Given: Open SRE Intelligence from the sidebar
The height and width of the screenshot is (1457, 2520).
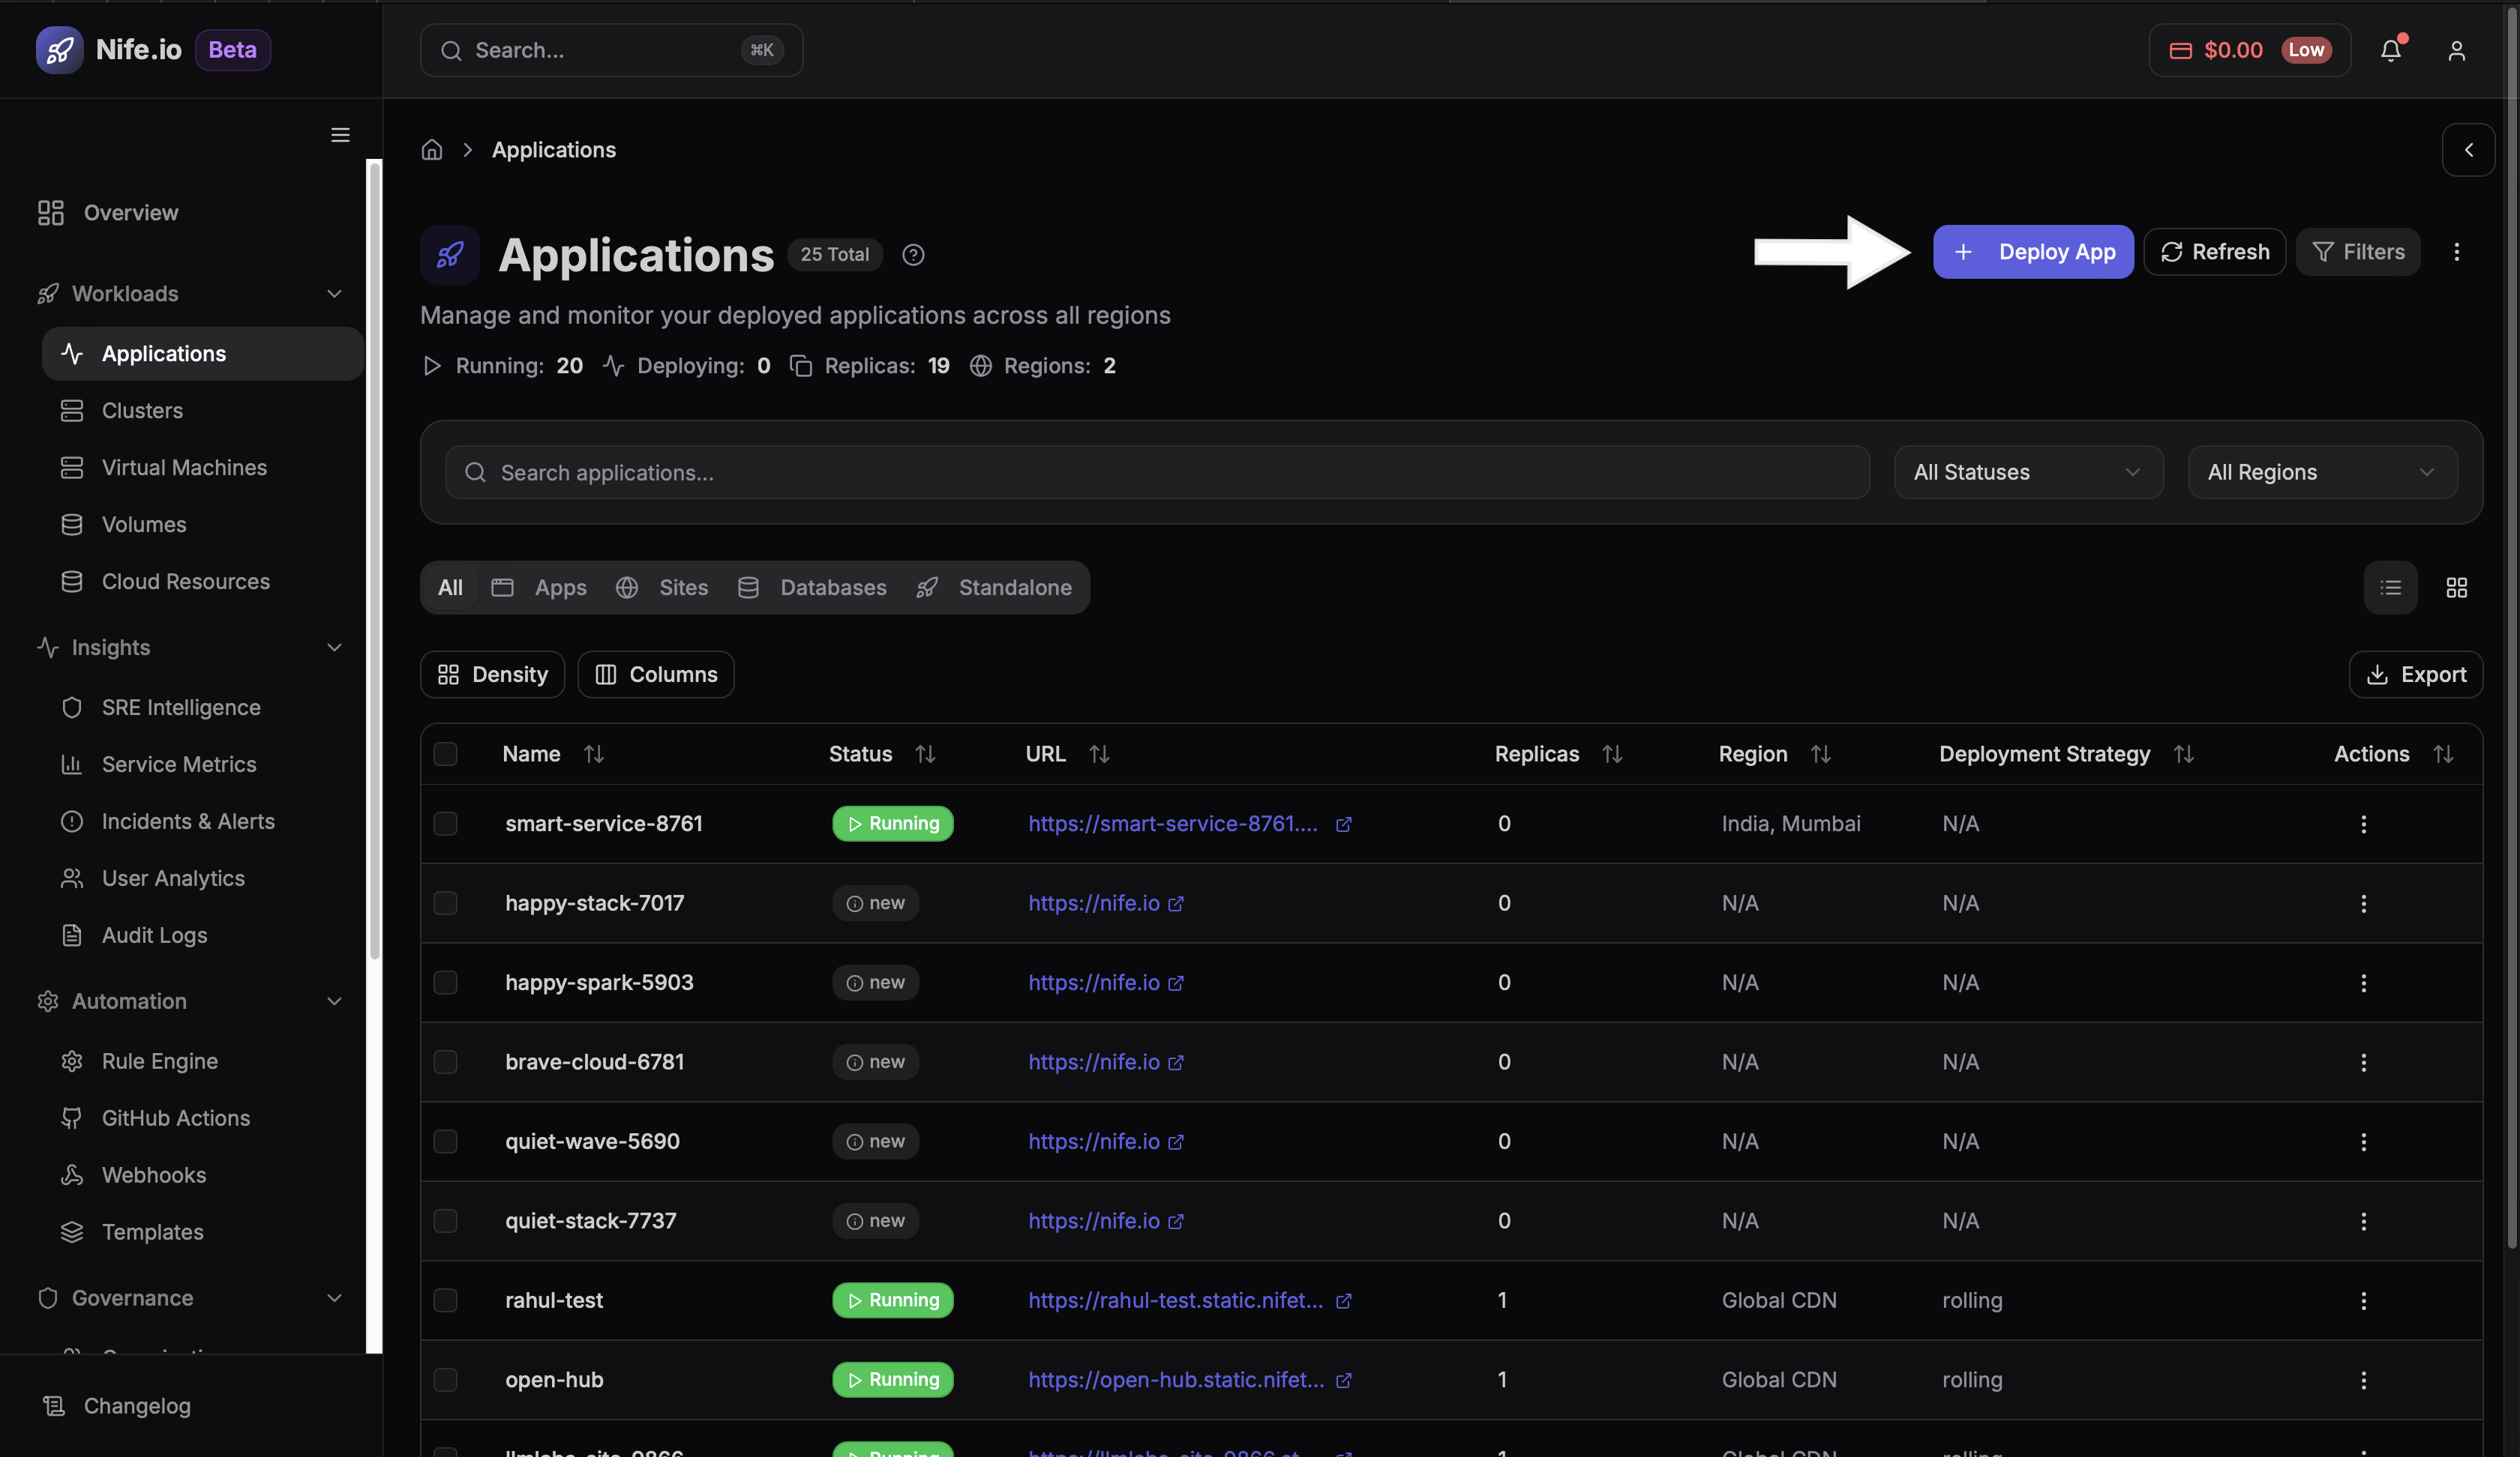Looking at the screenshot, I should point(181,707).
